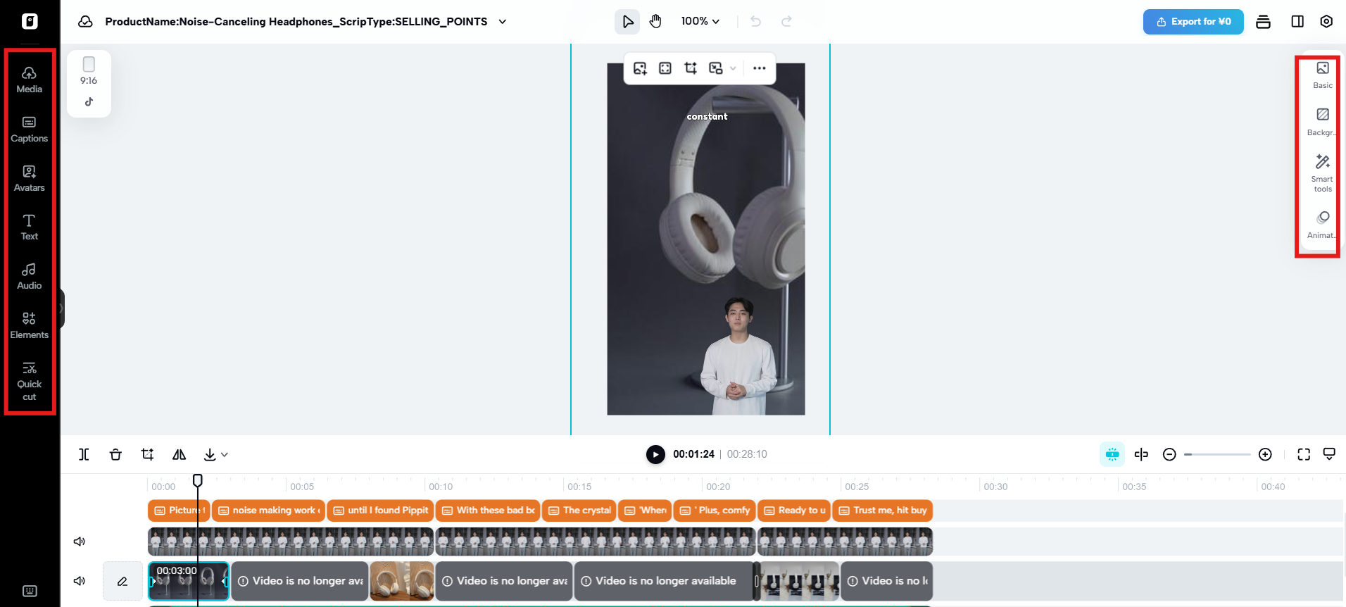
Task: Enter fullscreen preview mode
Action: (x=1304, y=454)
